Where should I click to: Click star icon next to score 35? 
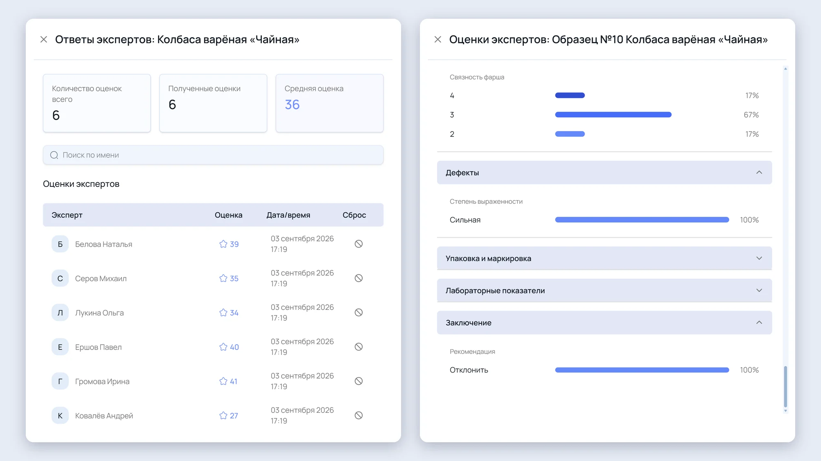click(223, 278)
